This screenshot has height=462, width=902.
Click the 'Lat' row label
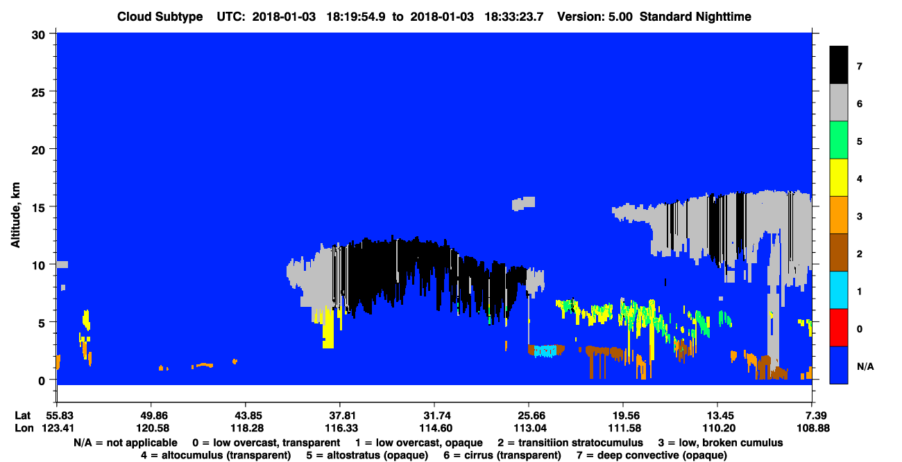tap(22, 415)
